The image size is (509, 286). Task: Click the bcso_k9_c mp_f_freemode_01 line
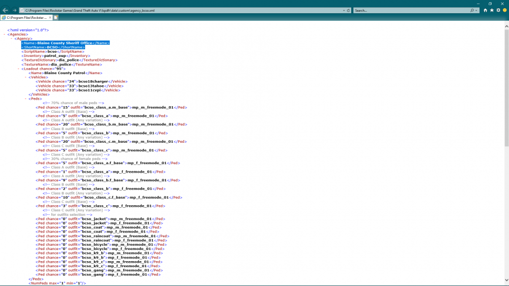point(98,266)
